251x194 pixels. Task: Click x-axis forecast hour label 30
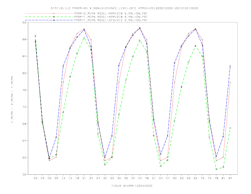point(105,178)
